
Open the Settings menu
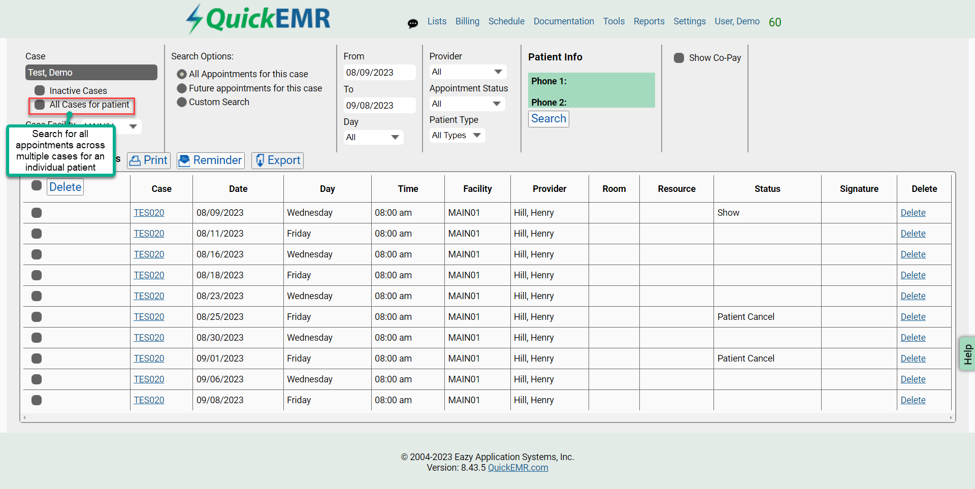click(x=690, y=21)
